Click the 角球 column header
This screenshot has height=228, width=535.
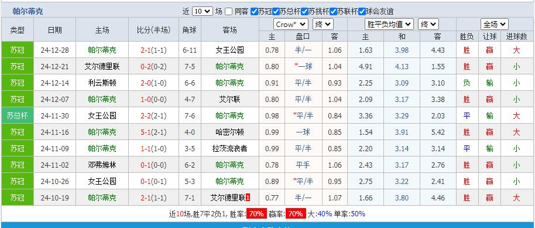click(x=190, y=30)
